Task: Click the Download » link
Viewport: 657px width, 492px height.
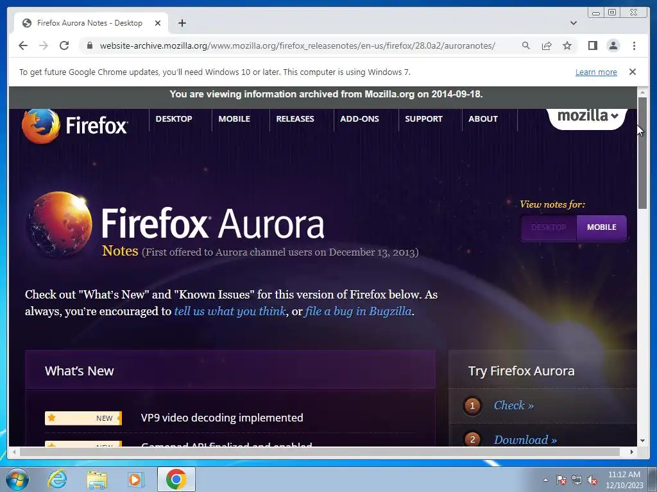Action: 525,439
